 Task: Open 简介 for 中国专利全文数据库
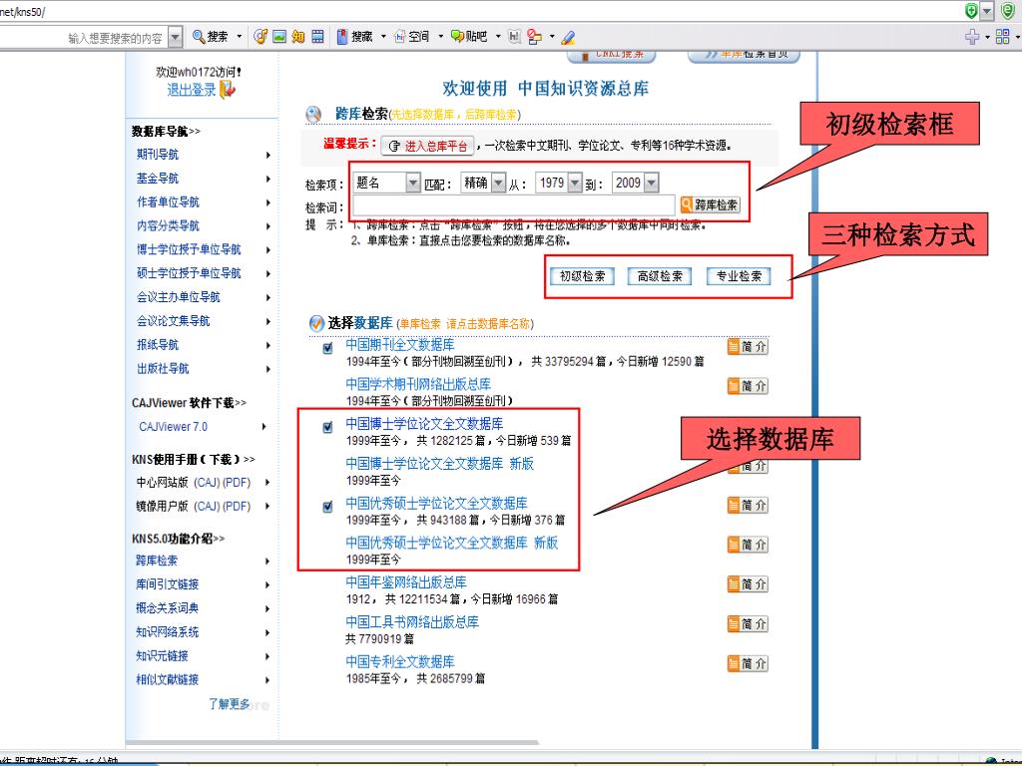point(748,663)
